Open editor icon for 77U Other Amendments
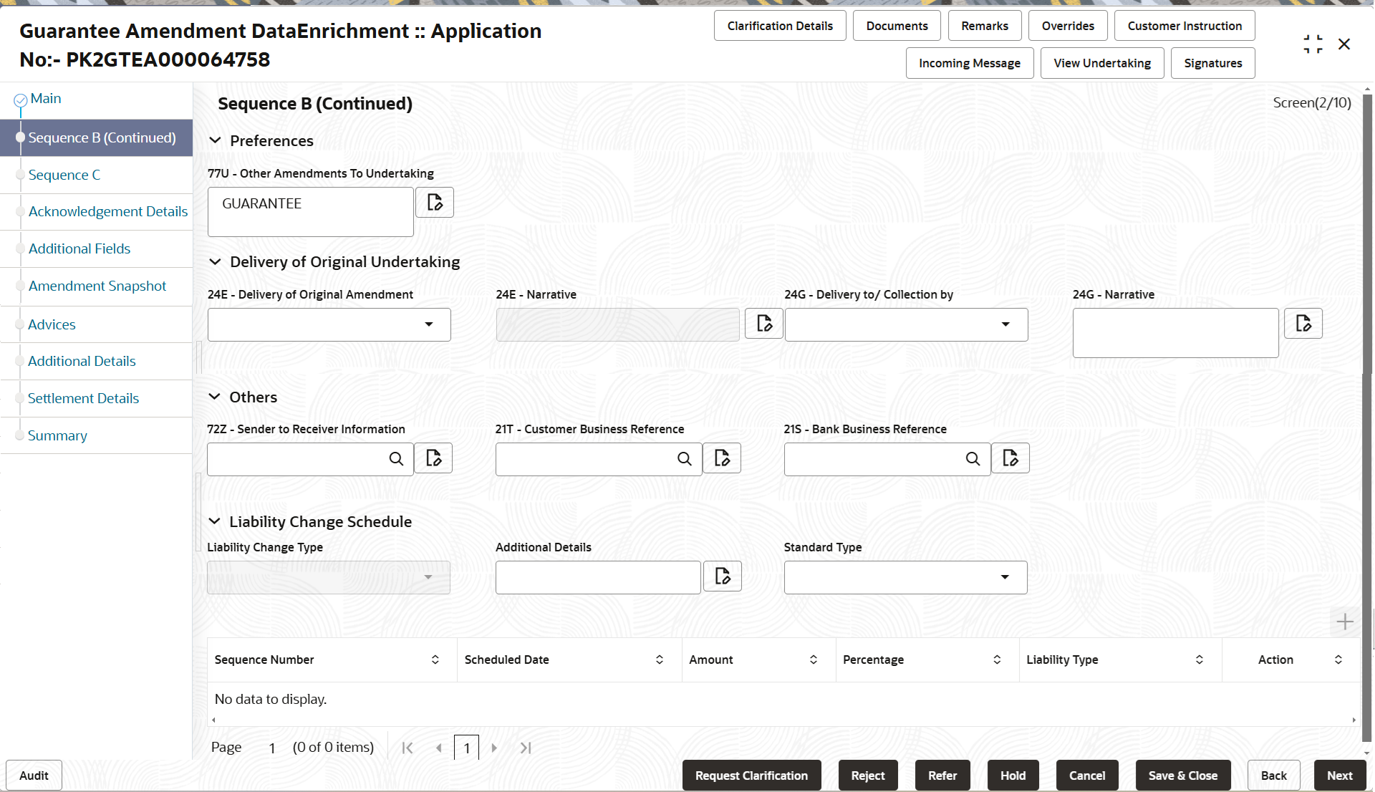This screenshot has width=1375, height=792. [x=435, y=203]
